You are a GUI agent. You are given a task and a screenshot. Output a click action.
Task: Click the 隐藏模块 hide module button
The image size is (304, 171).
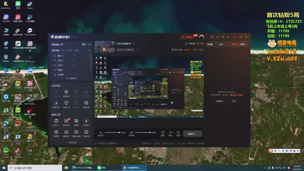(x=220, y=101)
